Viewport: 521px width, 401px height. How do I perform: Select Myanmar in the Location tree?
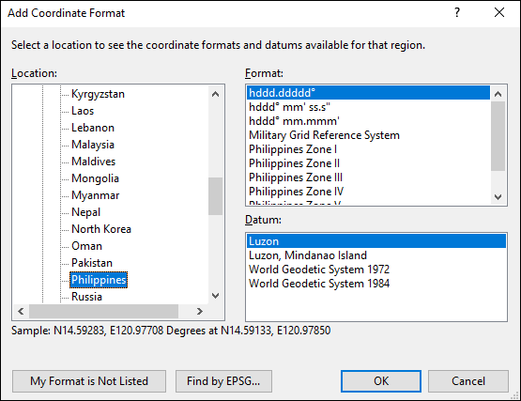96,195
